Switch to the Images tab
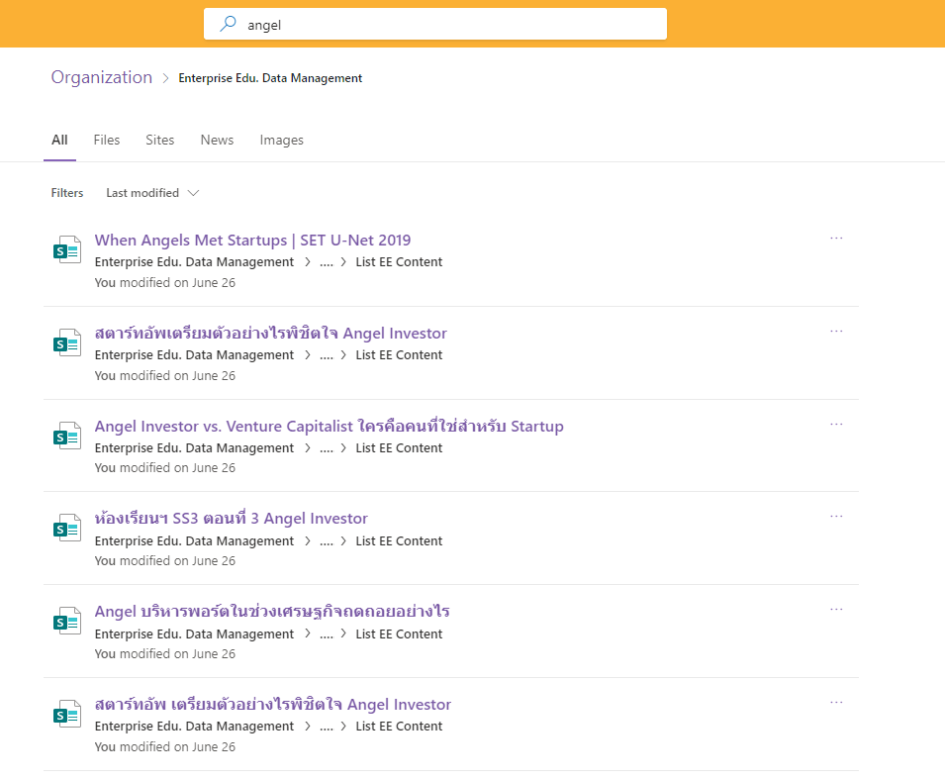Image resolution: width=945 pixels, height=779 pixels. (281, 140)
